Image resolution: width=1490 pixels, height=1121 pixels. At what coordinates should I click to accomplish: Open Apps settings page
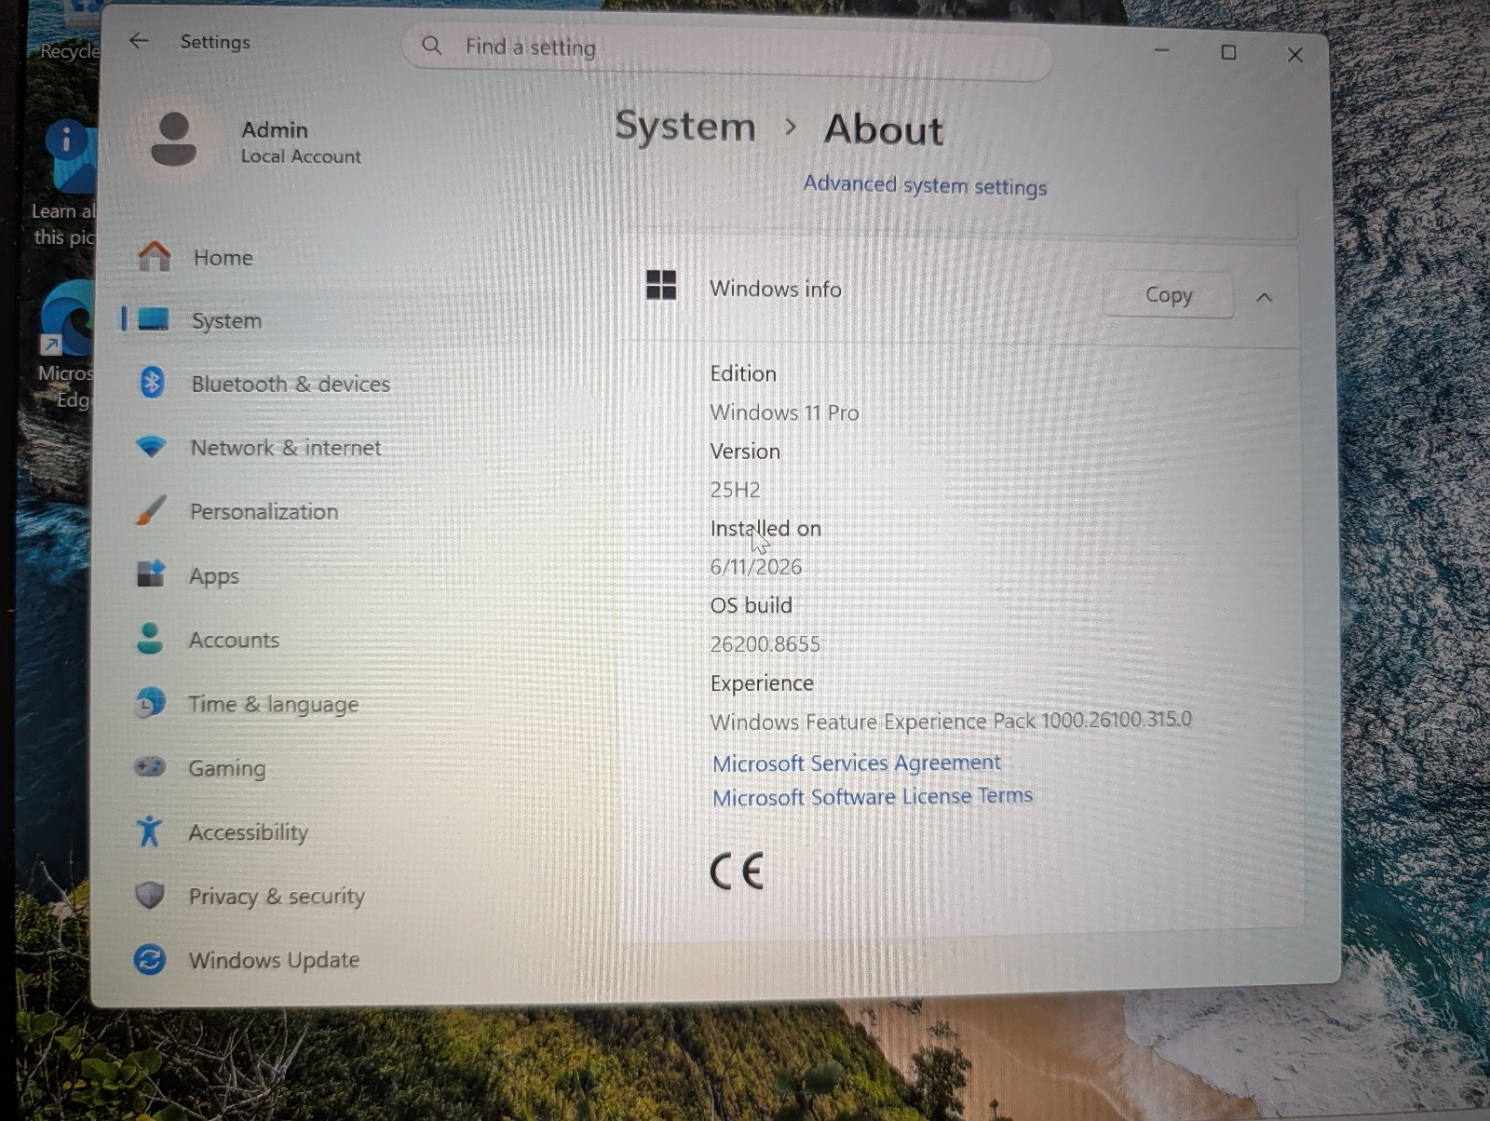pos(214,576)
